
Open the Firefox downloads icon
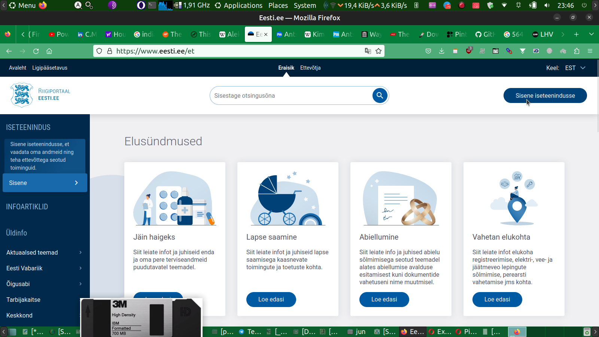point(442,51)
